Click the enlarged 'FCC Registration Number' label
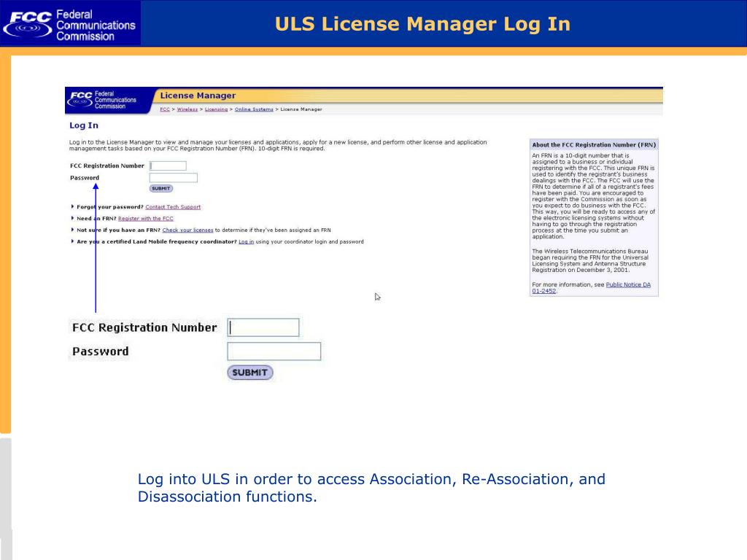747x560 pixels. [x=144, y=327]
